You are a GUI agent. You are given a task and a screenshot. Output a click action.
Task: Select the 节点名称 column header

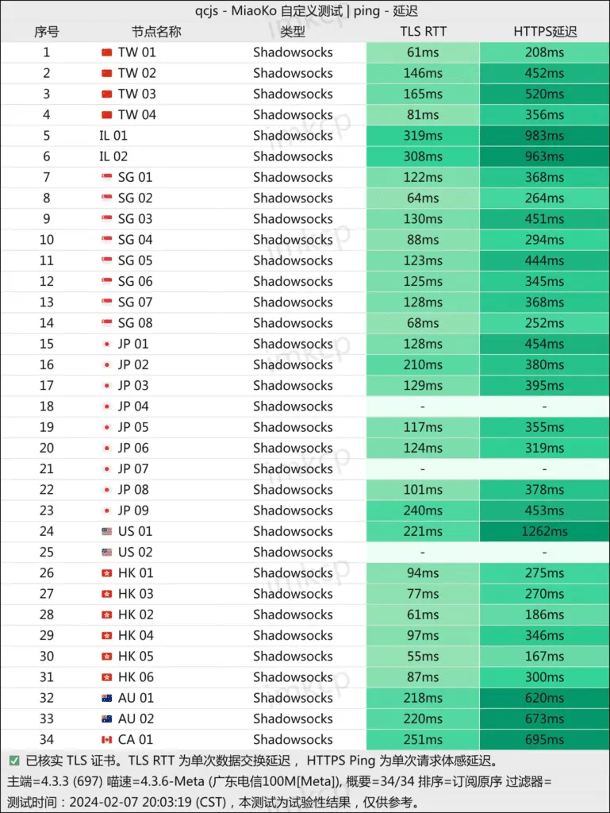click(156, 32)
